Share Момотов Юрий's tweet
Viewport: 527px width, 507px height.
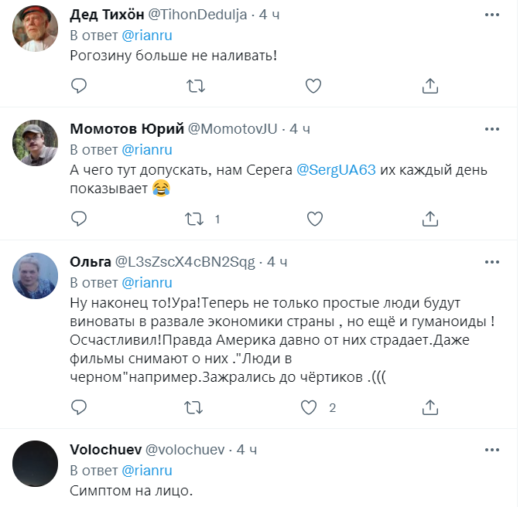coord(430,219)
